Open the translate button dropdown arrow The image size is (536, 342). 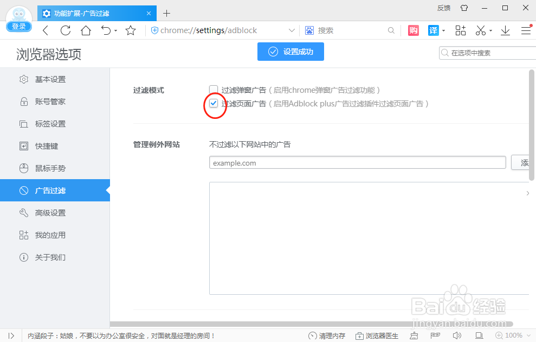[x=443, y=30]
